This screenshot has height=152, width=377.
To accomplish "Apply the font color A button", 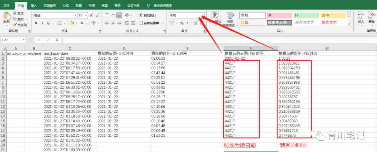I will (82, 23).
